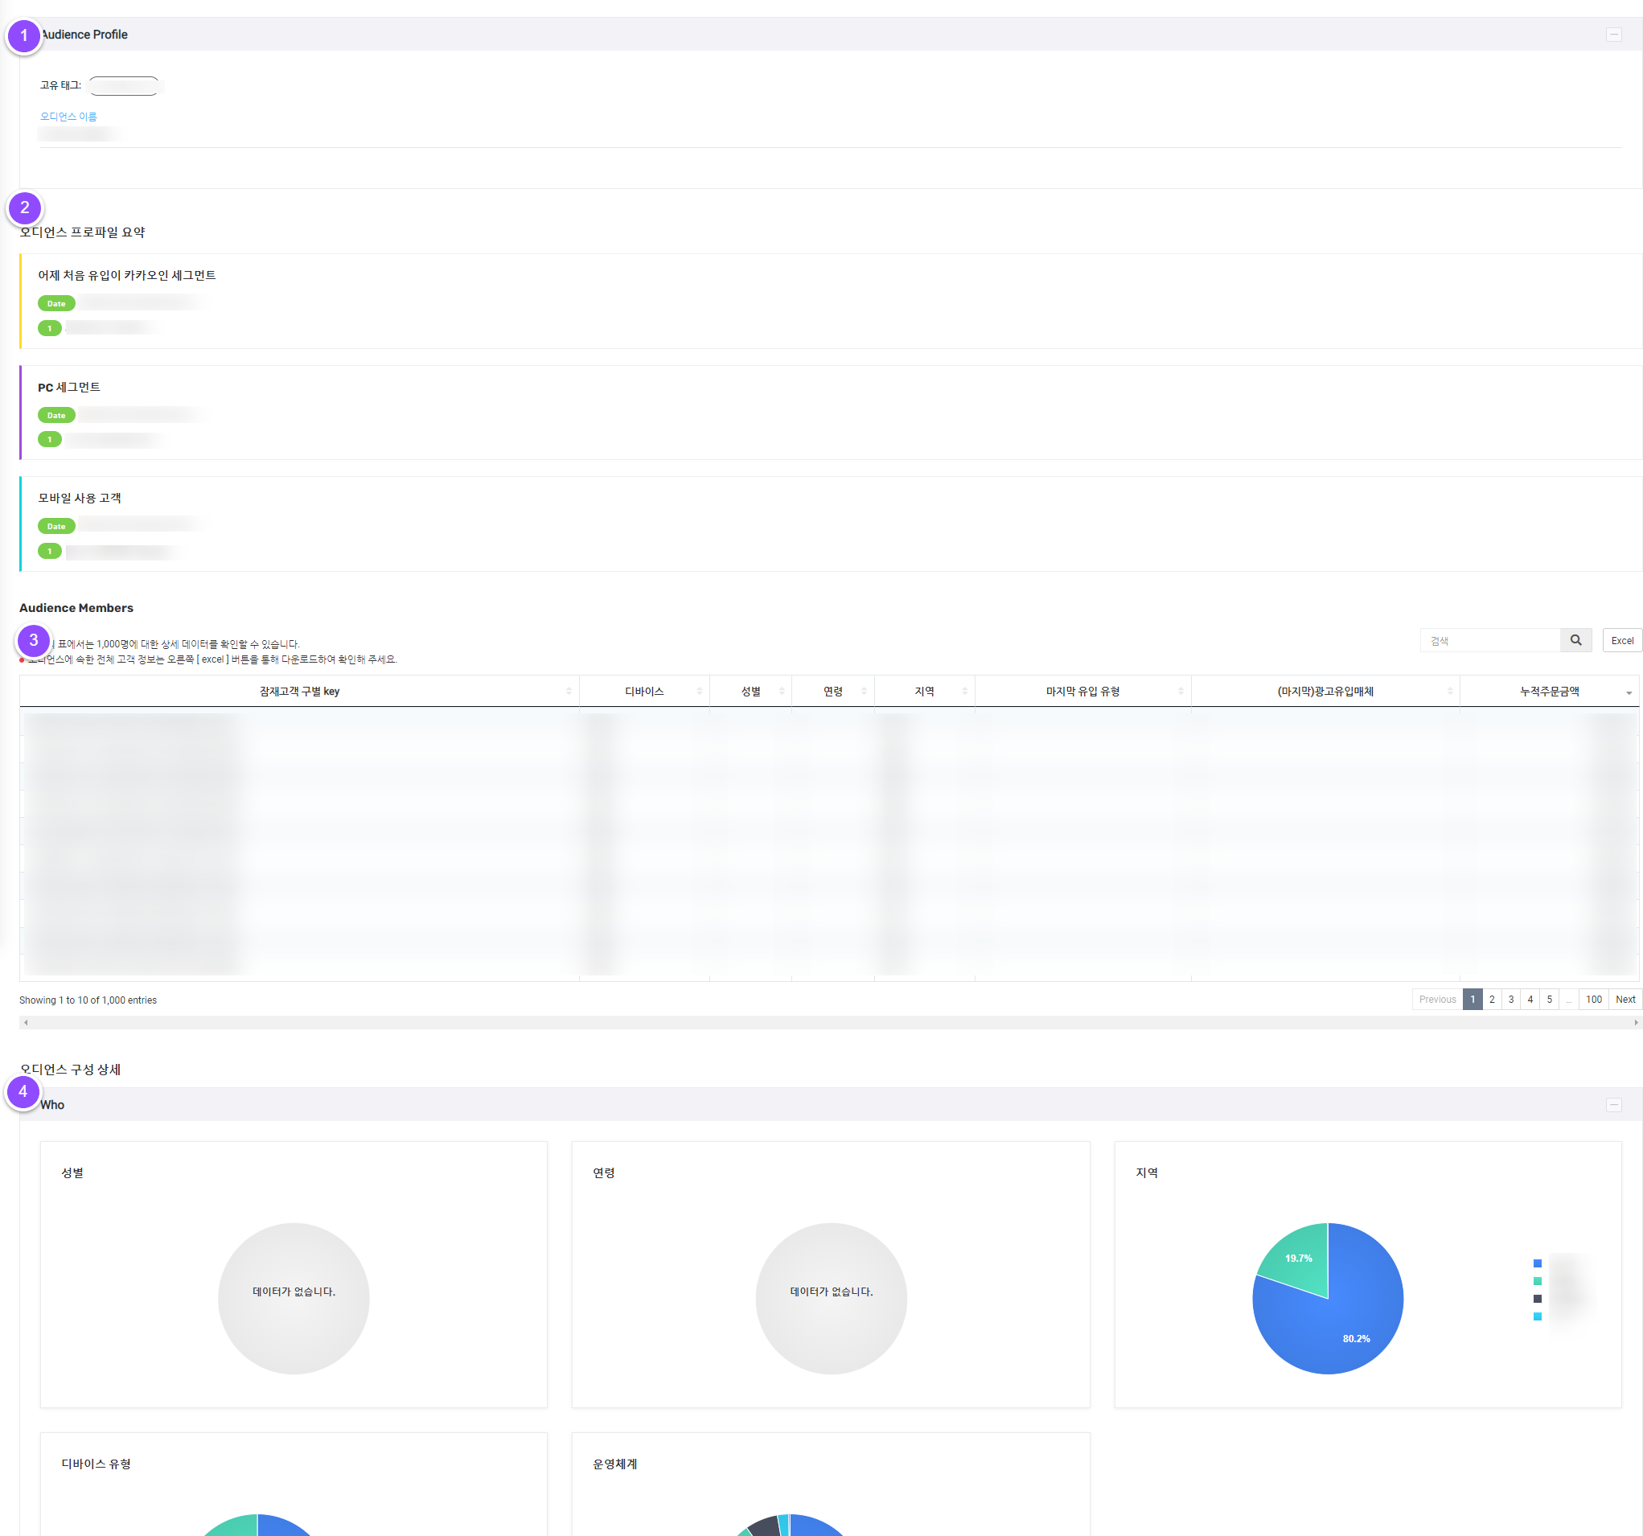Screen dimensions: 1643x1536
Task: Download members with Excel button
Action: pyautogui.click(x=1621, y=640)
